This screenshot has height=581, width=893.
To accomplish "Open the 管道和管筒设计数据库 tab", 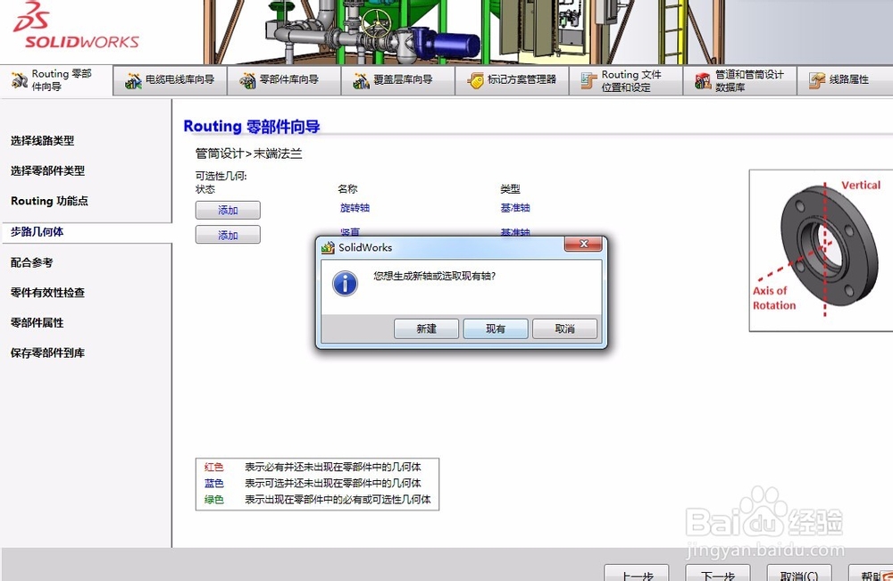I will [739, 80].
